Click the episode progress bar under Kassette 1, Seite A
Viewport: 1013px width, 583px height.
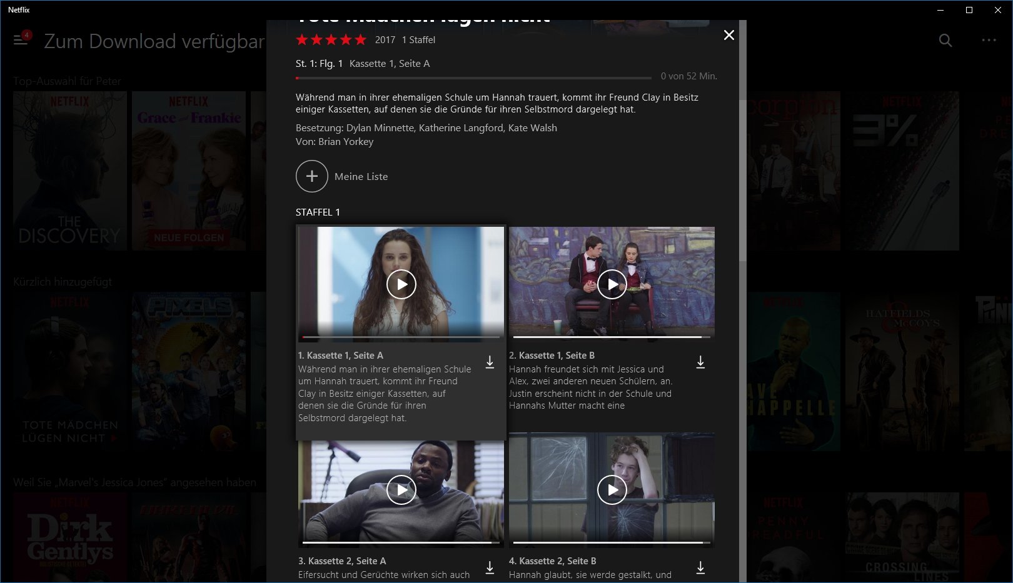pyautogui.click(x=473, y=78)
